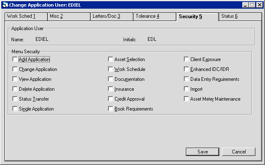Click the application icon in the title bar
The height and width of the screenshot is (165, 265).
coord(5,5)
